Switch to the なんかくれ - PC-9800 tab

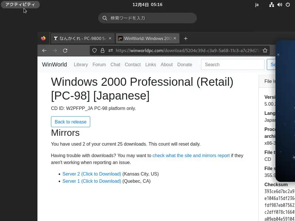tap(83, 38)
